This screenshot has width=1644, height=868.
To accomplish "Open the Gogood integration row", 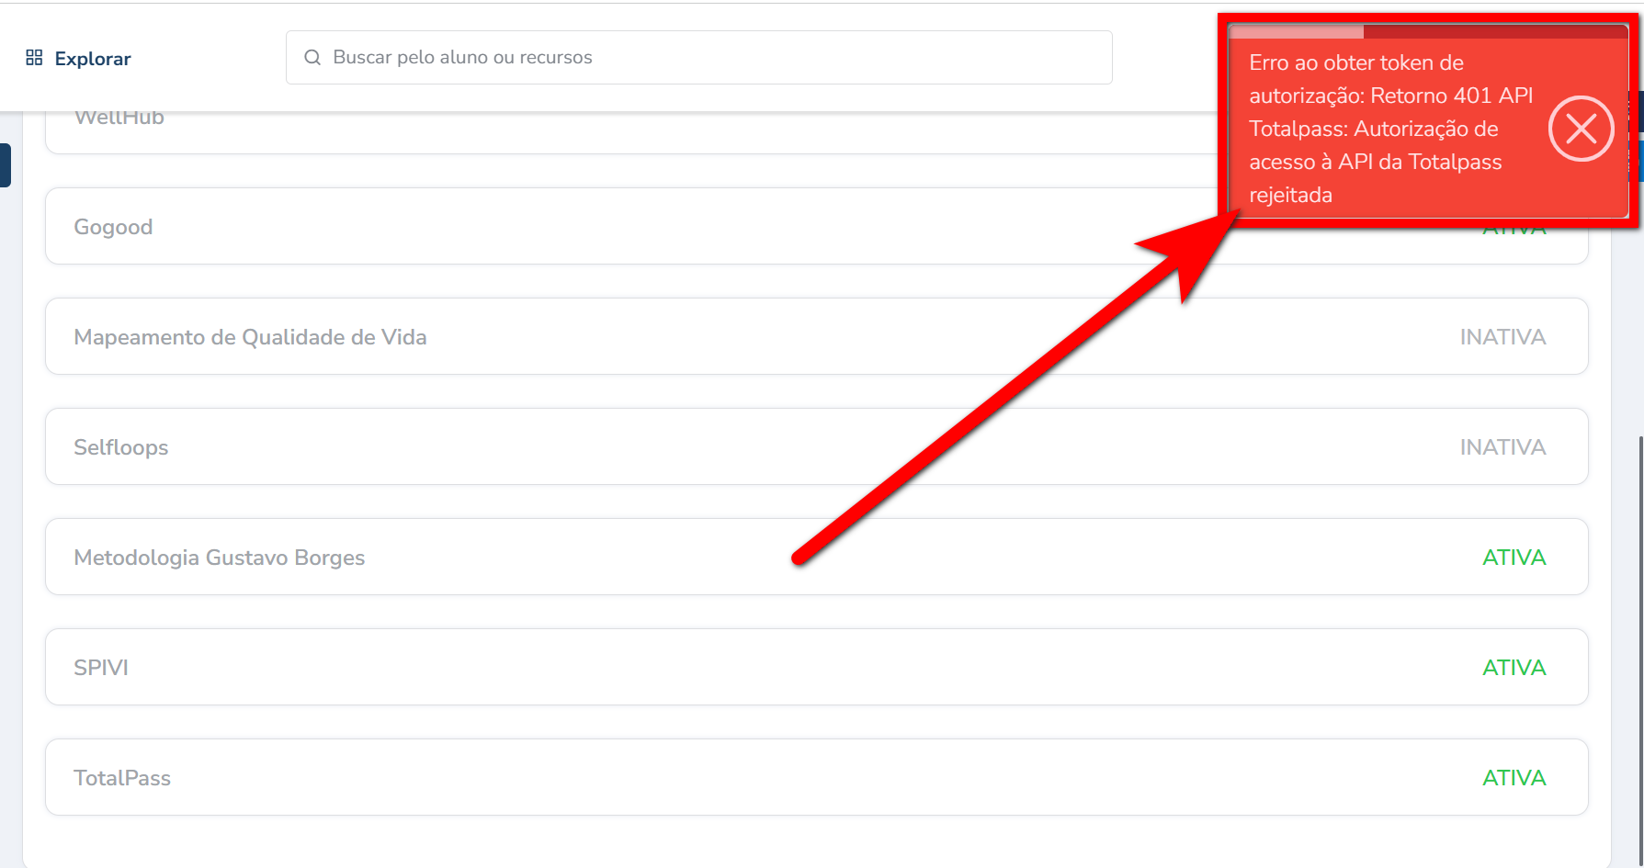I will (816, 226).
